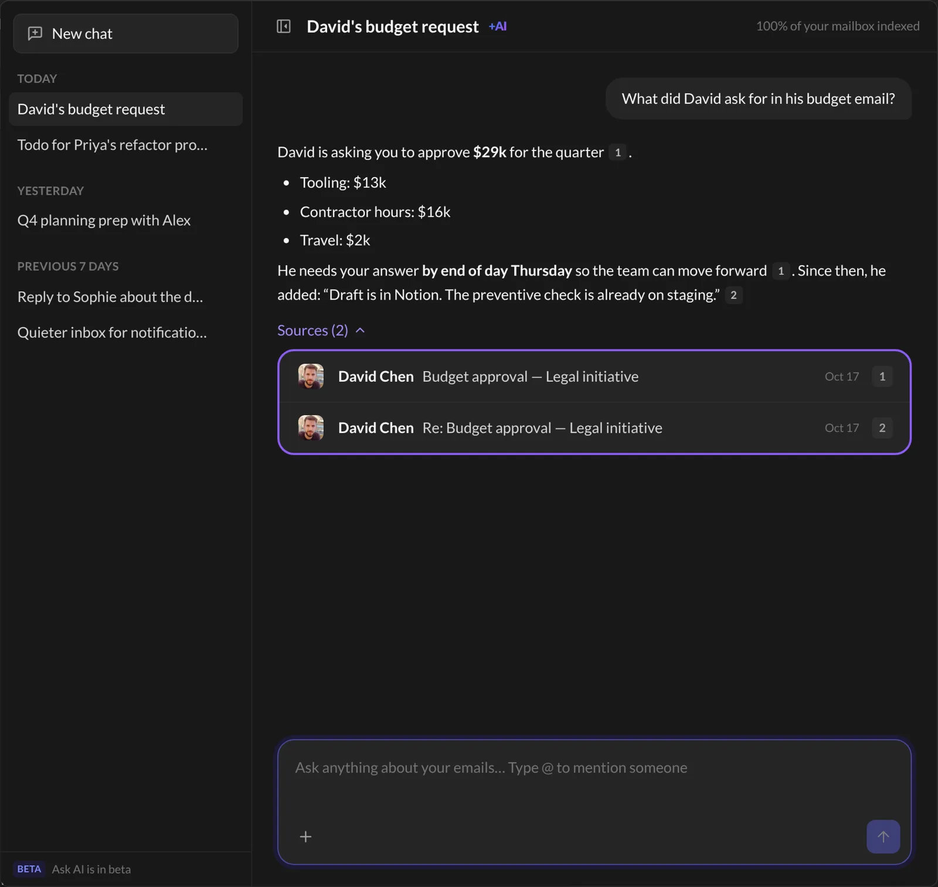The image size is (938, 887).
Task: Click the new chat speech-bubble icon
Action: (x=35, y=33)
